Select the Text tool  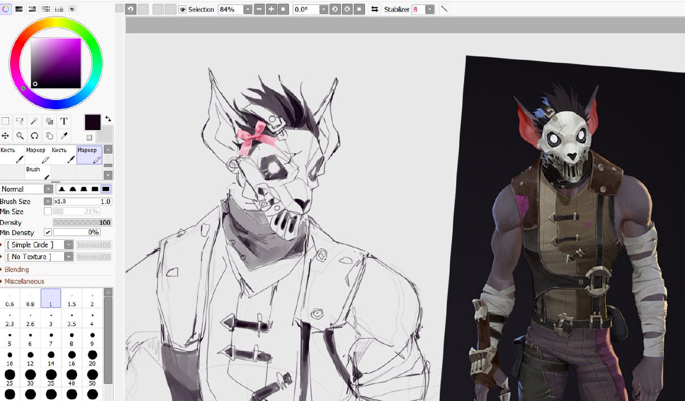[64, 121]
